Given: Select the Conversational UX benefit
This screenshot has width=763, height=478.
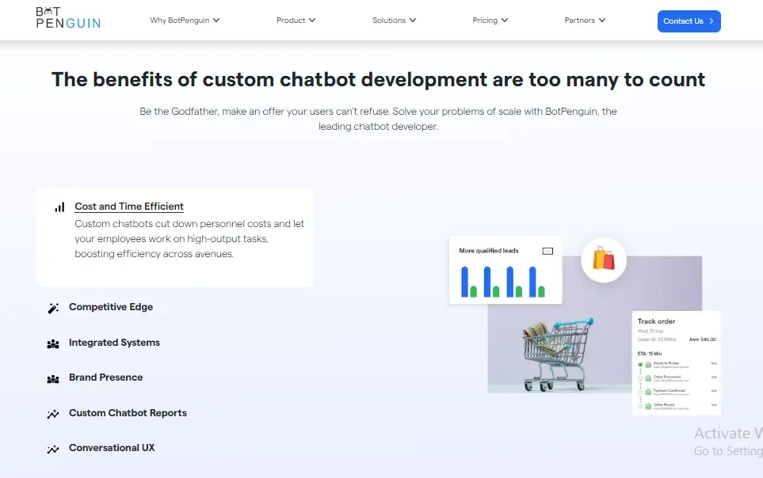Looking at the screenshot, I should tap(112, 448).
